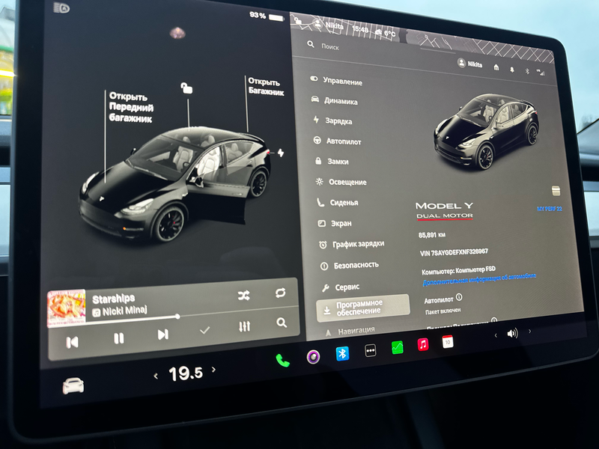Tap the door lock icon above car
The width and height of the screenshot is (599, 449).
coord(186,88)
